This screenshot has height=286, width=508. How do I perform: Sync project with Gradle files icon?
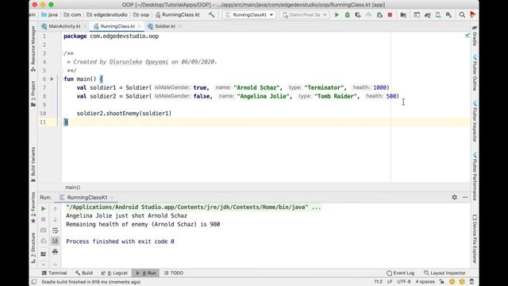427,15
